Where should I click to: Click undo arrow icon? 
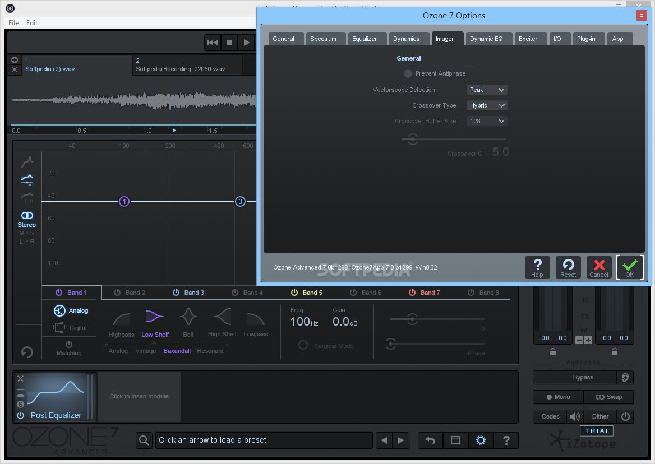click(430, 440)
